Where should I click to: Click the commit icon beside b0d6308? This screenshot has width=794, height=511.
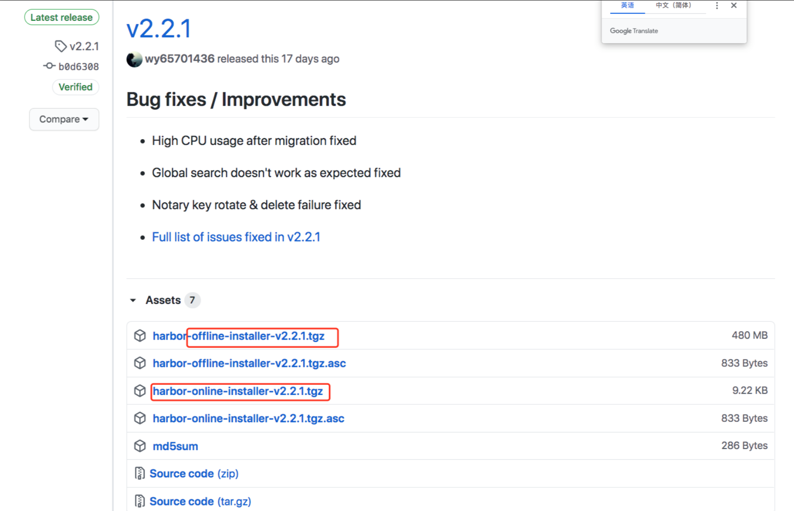(x=49, y=66)
